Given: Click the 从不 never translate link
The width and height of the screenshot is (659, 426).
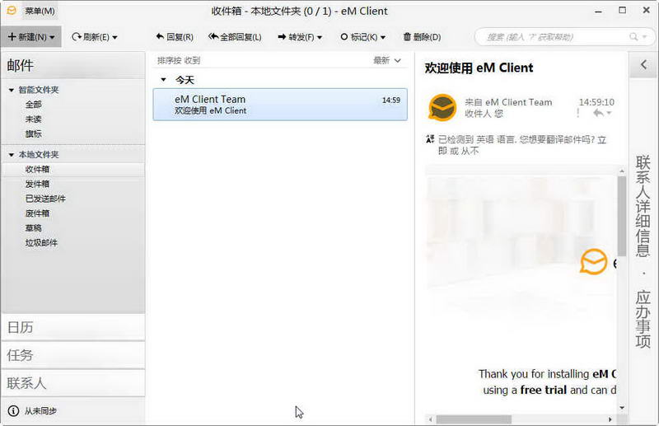Looking at the screenshot, I should 470,151.
